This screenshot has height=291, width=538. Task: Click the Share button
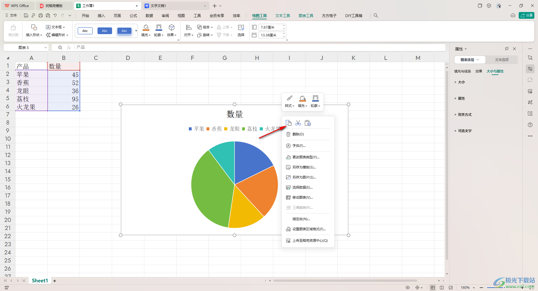point(527,15)
